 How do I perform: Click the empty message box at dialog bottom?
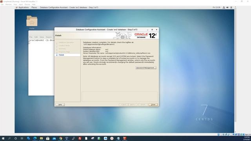[120, 97]
